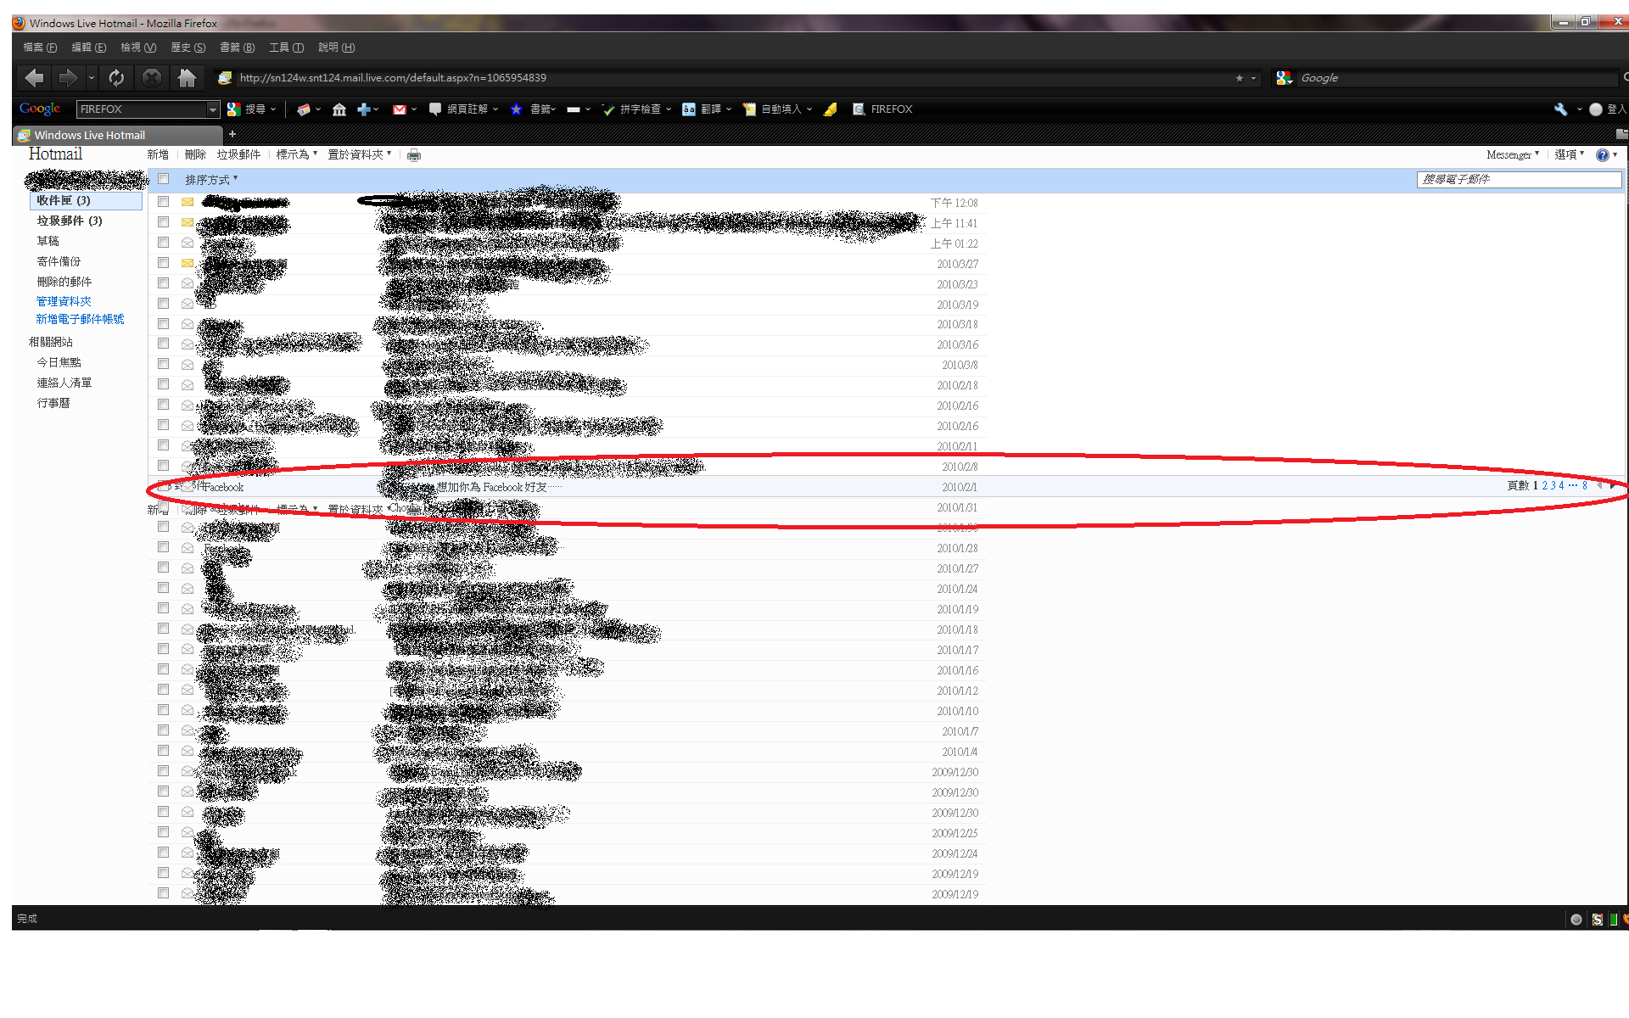1629x1018 pixels.
Task: Check the box for the 下午 12:08 email
Action: (164, 202)
